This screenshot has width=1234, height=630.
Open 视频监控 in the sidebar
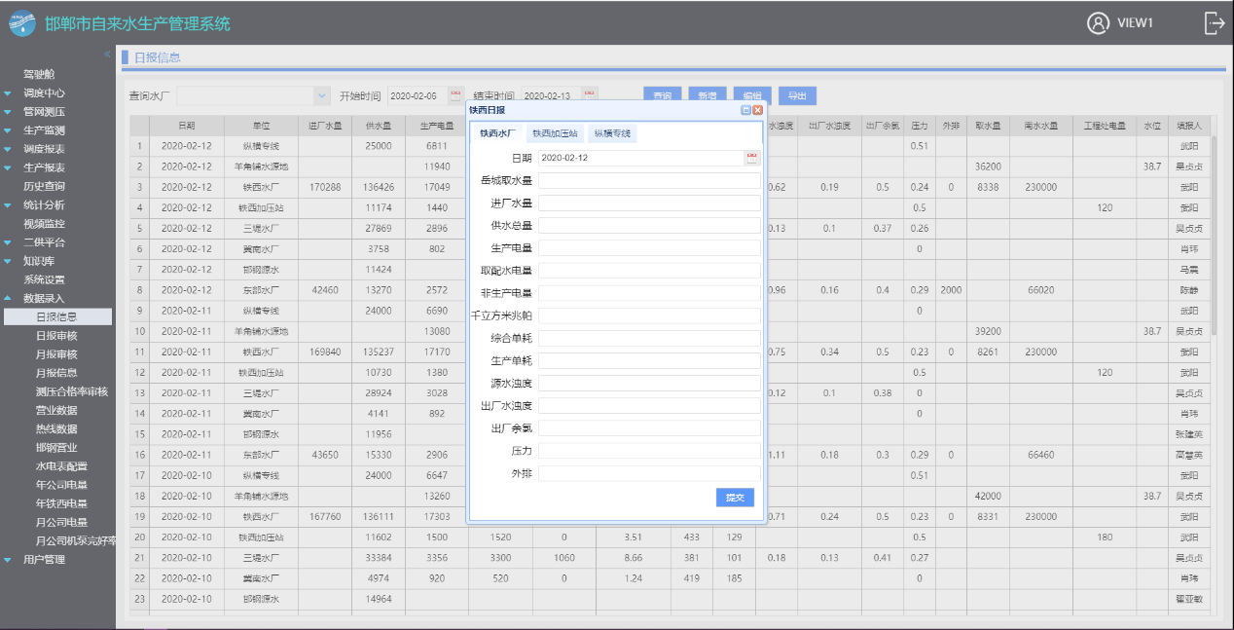(x=44, y=224)
